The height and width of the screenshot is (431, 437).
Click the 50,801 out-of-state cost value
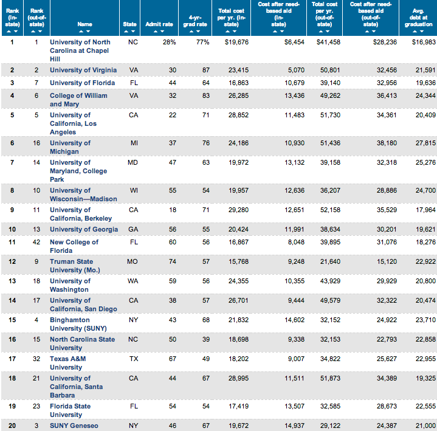pos(330,70)
